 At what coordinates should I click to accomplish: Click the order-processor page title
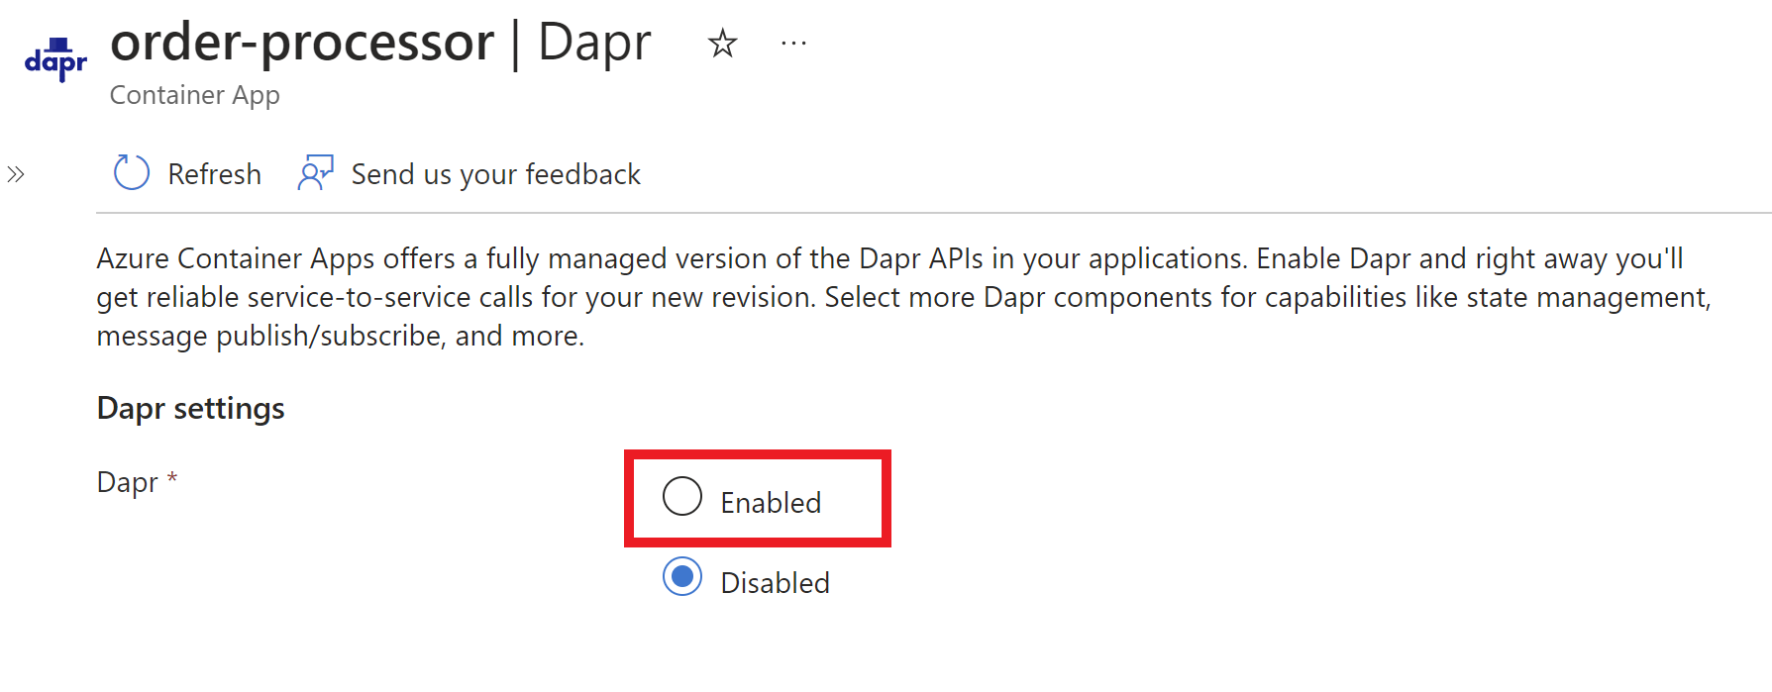303,42
